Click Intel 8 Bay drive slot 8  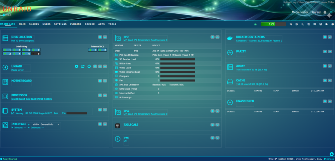click(36, 54)
